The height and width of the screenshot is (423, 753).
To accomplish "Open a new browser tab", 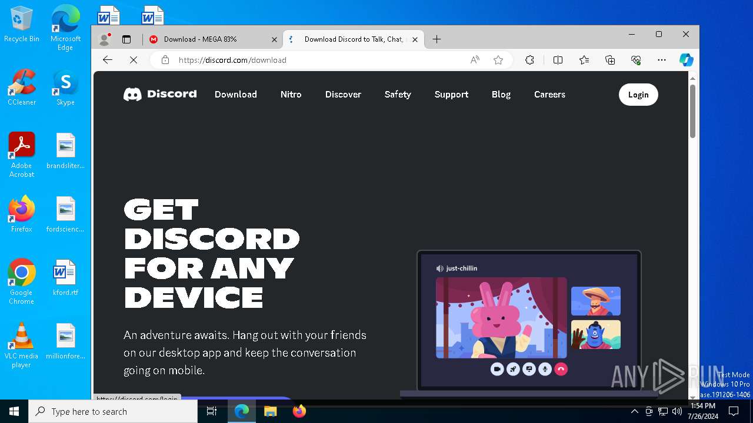I will (437, 39).
